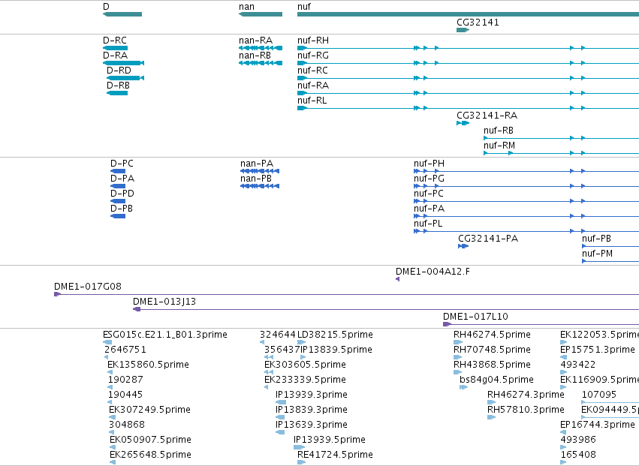Select the DME1-013J13 clone
Screen dimensions: 639x466
386,309
